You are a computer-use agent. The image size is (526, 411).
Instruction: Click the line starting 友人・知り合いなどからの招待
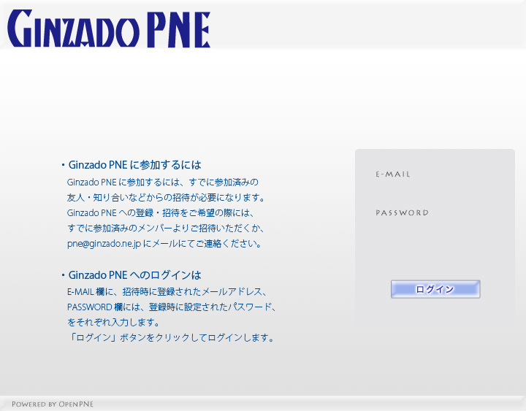tap(165, 198)
